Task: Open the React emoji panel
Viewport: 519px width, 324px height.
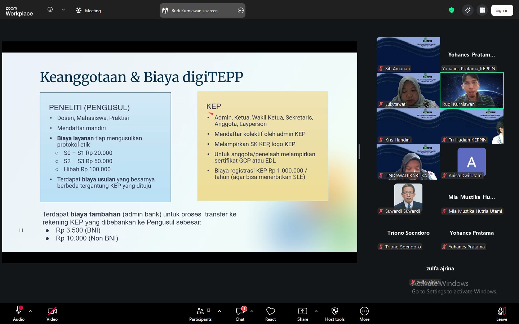Action: click(270, 313)
